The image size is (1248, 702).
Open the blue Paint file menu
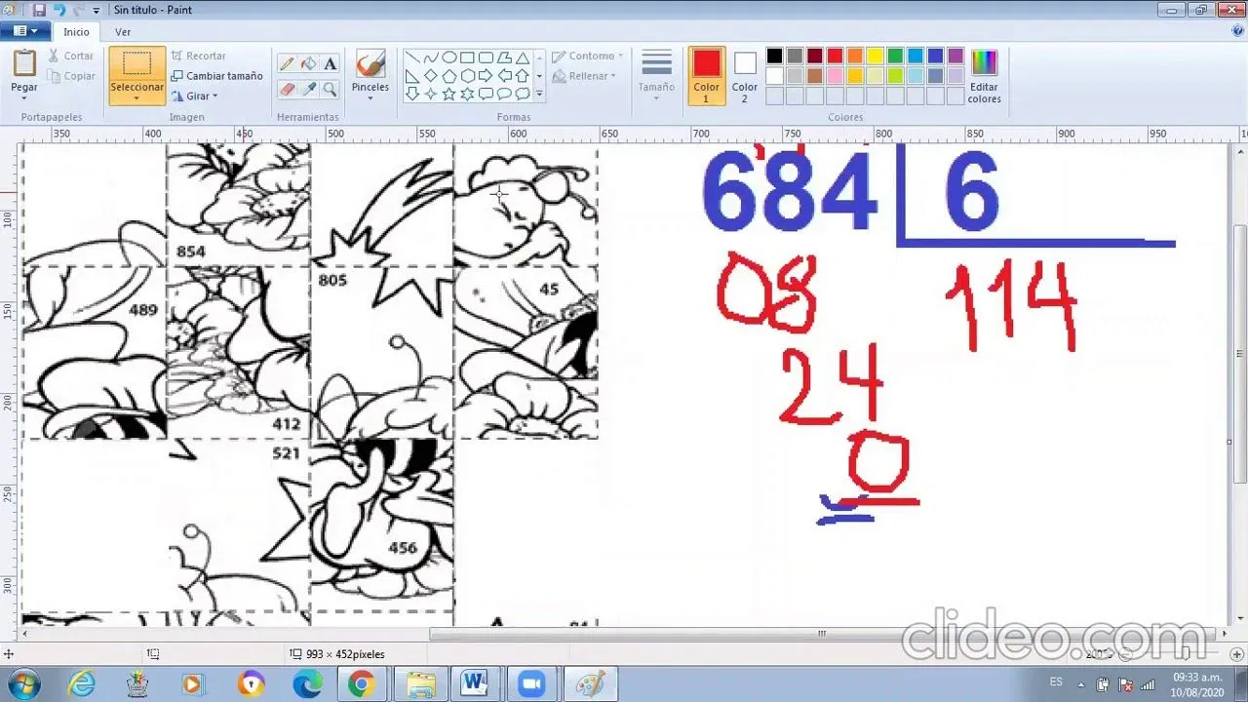25,31
